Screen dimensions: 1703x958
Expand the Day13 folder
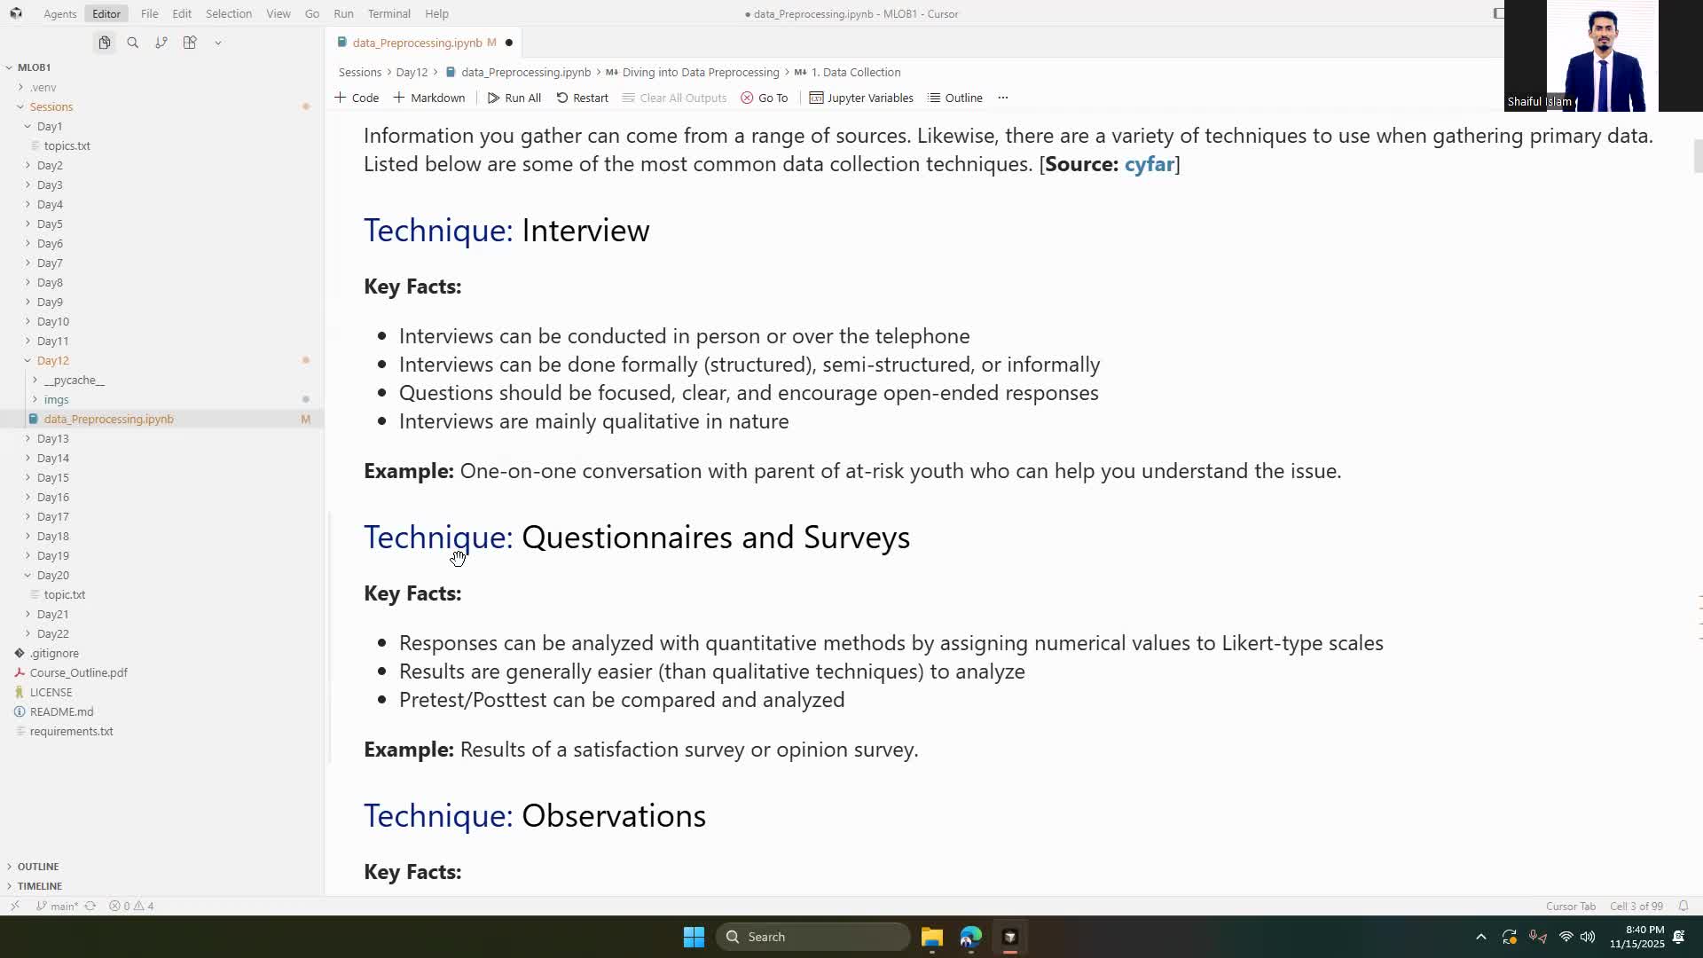(52, 438)
